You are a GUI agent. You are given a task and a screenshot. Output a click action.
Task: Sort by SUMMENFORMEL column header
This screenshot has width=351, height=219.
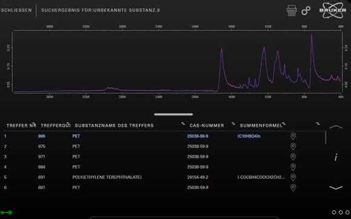tap(261, 125)
